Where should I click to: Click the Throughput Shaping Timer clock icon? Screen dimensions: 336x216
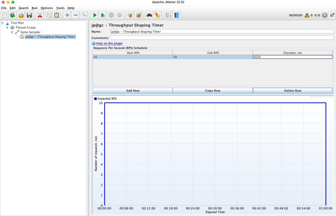(22, 37)
